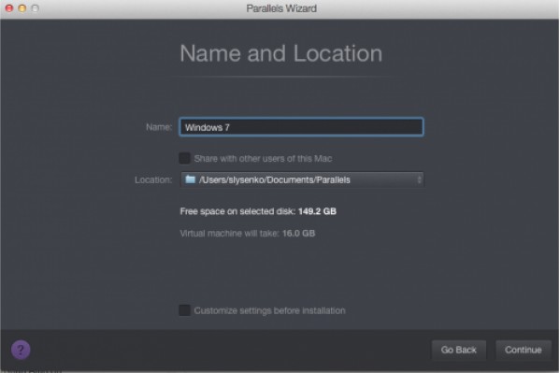The image size is (560, 373).
Task: Minimize the Parallels Wizard with yellow button
Action: tap(22, 8)
